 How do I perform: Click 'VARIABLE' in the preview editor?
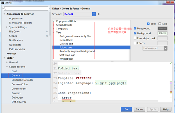[x=83, y=78]
